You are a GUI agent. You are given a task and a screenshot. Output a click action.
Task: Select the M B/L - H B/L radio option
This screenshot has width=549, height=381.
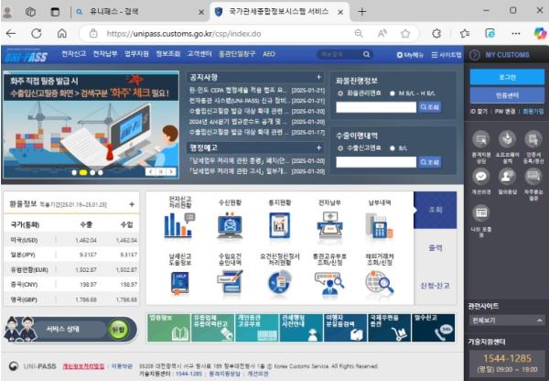tap(392, 93)
